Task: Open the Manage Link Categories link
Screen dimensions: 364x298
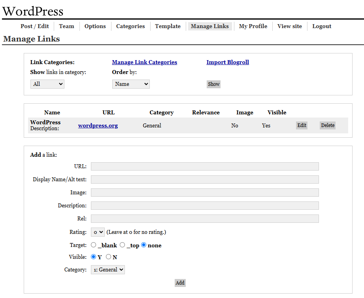Action: 144,62
